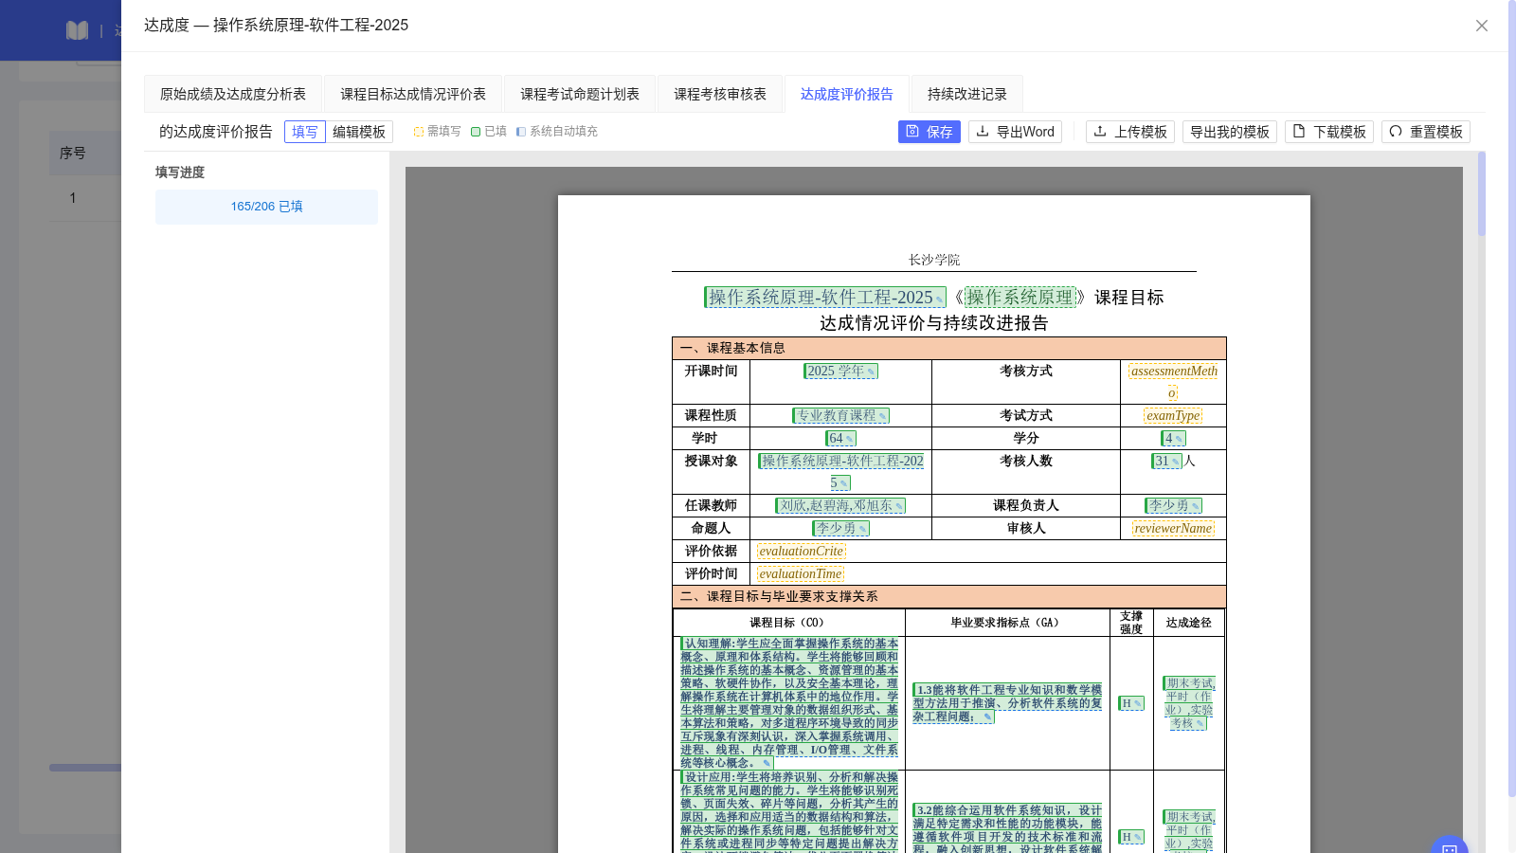Screen dimensions: 1516x853
Task: Edit the 考核人数 value 31 field
Action: (1166, 461)
